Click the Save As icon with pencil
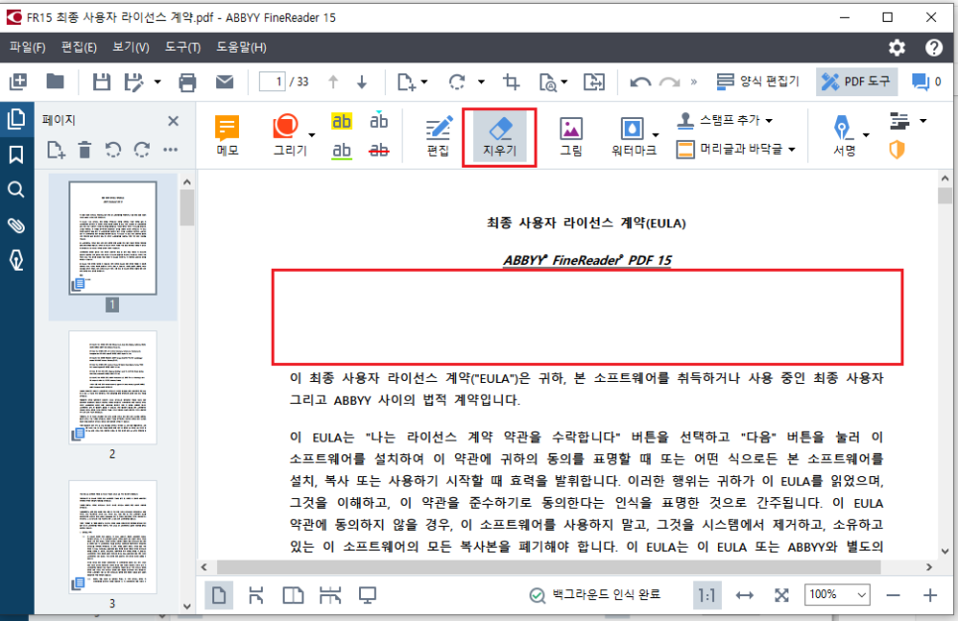This screenshot has height=621, width=958. (x=133, y=82)
